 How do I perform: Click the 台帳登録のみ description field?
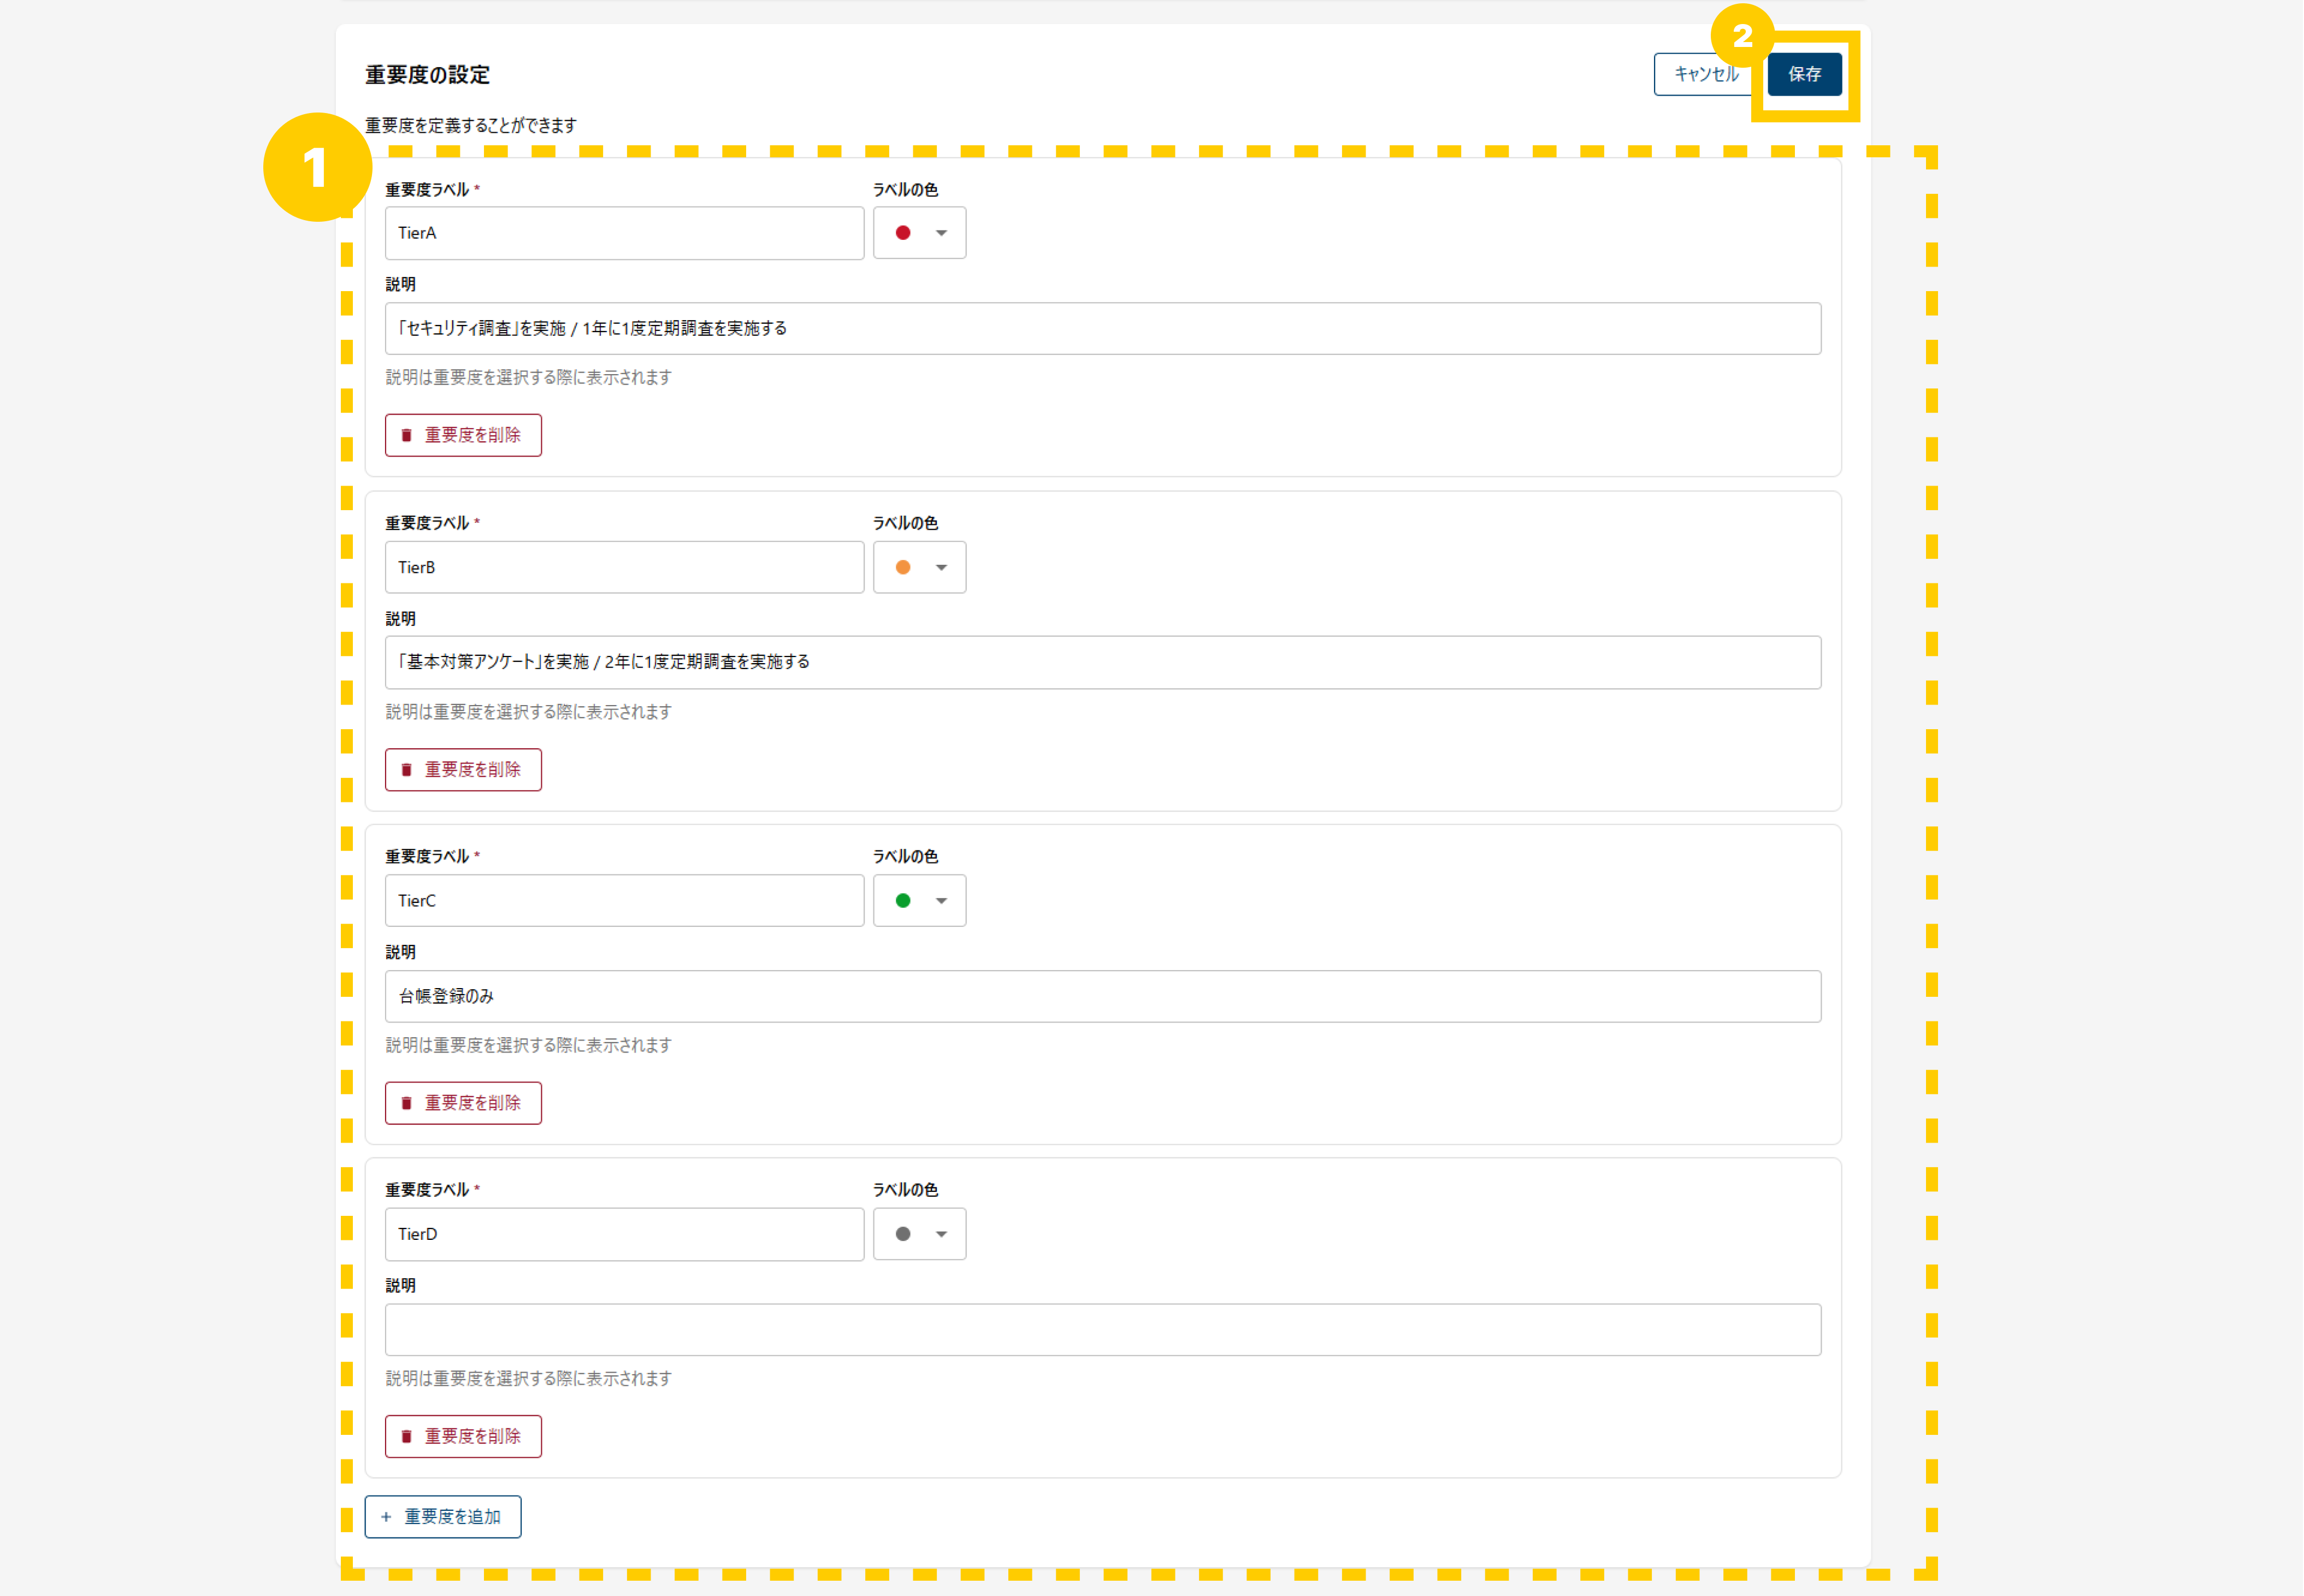[1103, 996]
